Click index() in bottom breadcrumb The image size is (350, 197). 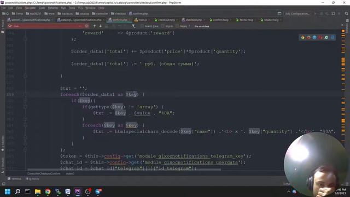pos(70,173)
